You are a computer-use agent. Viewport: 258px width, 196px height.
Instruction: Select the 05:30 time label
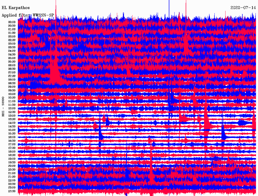12,62
